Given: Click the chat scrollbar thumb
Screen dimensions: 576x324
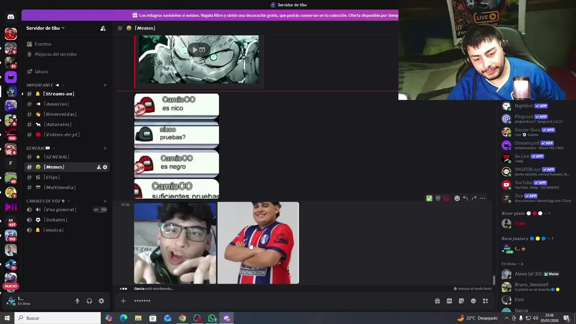Looking at the screenshot, I should [x=494, y=280].
